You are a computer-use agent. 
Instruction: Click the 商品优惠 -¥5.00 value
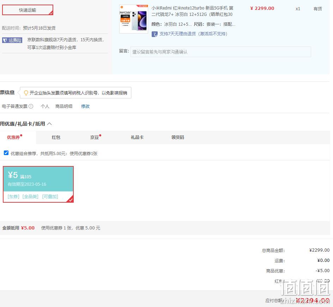[x=322, y=270]
